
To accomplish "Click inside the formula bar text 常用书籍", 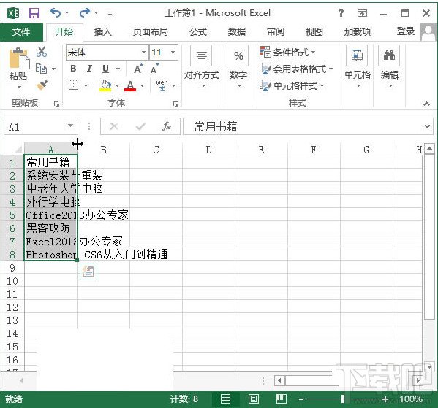I will click(x=216, y=126).
